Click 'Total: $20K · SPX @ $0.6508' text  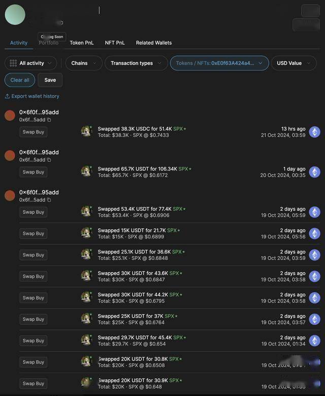click(x=131, y=365)
